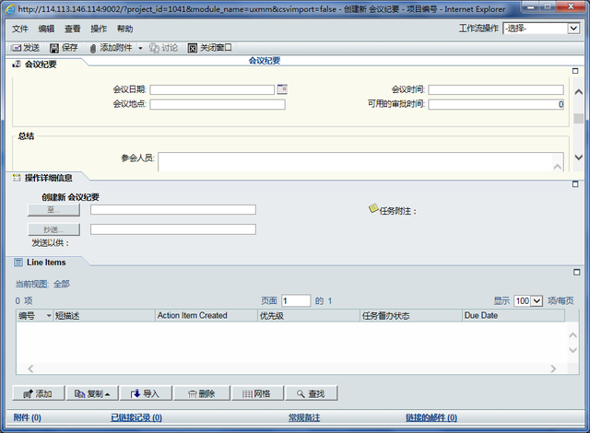The image size is (590, 433).
Task: Open the 查看 menu
Action: (72, 29)
